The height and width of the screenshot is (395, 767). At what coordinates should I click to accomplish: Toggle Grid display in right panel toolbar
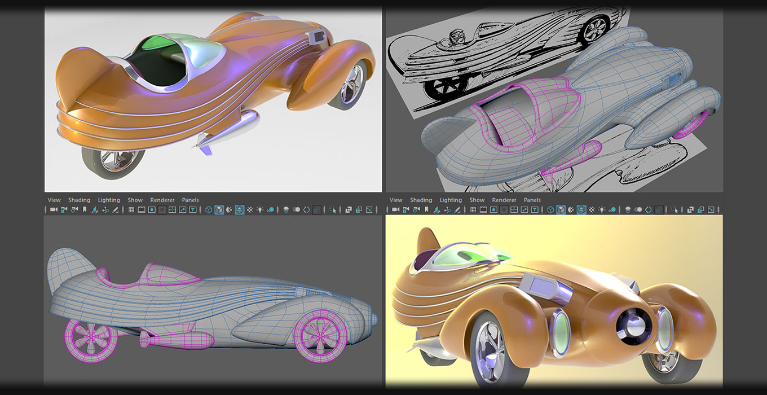pyautogui.click(x=473, y=209)
